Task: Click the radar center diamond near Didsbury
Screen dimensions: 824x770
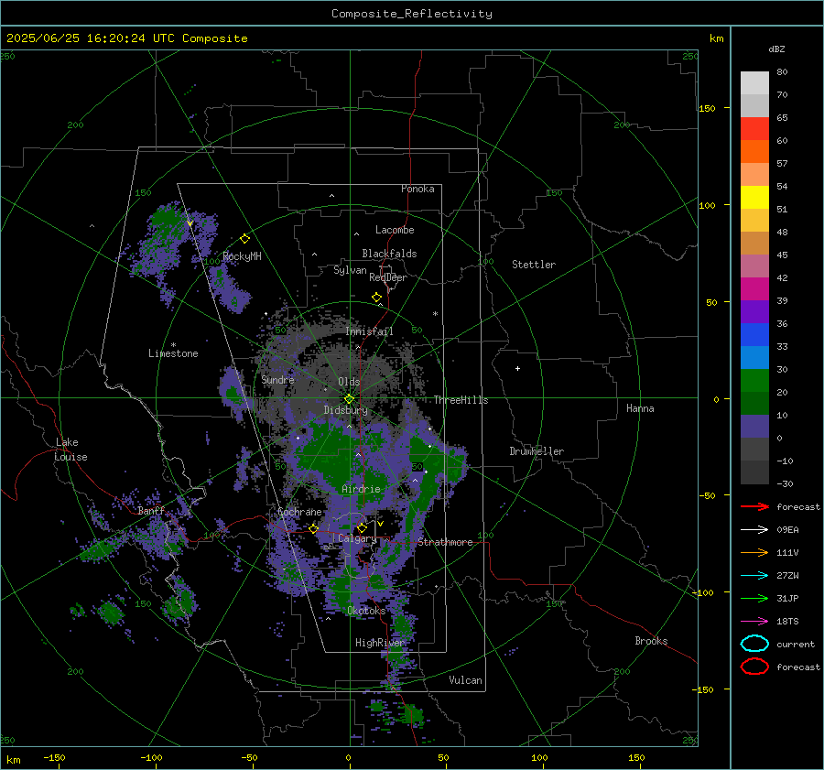Action: point(350,399)
